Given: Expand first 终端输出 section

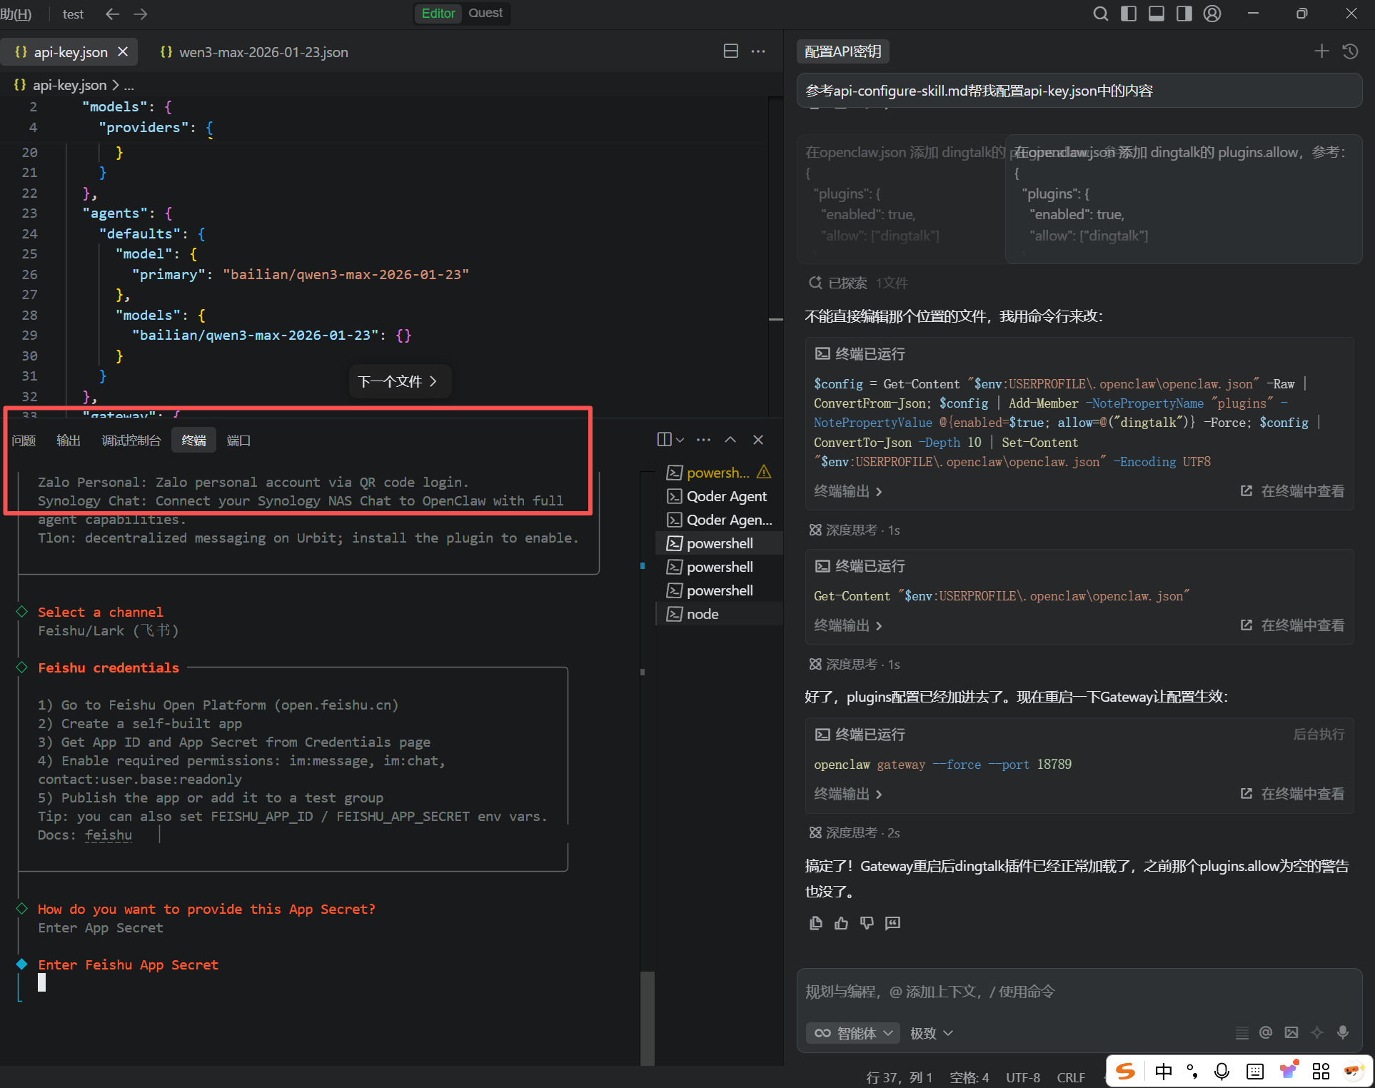Looking at the screenshot, I should coord(848,491).
